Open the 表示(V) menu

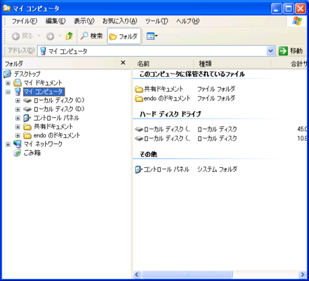84,21
